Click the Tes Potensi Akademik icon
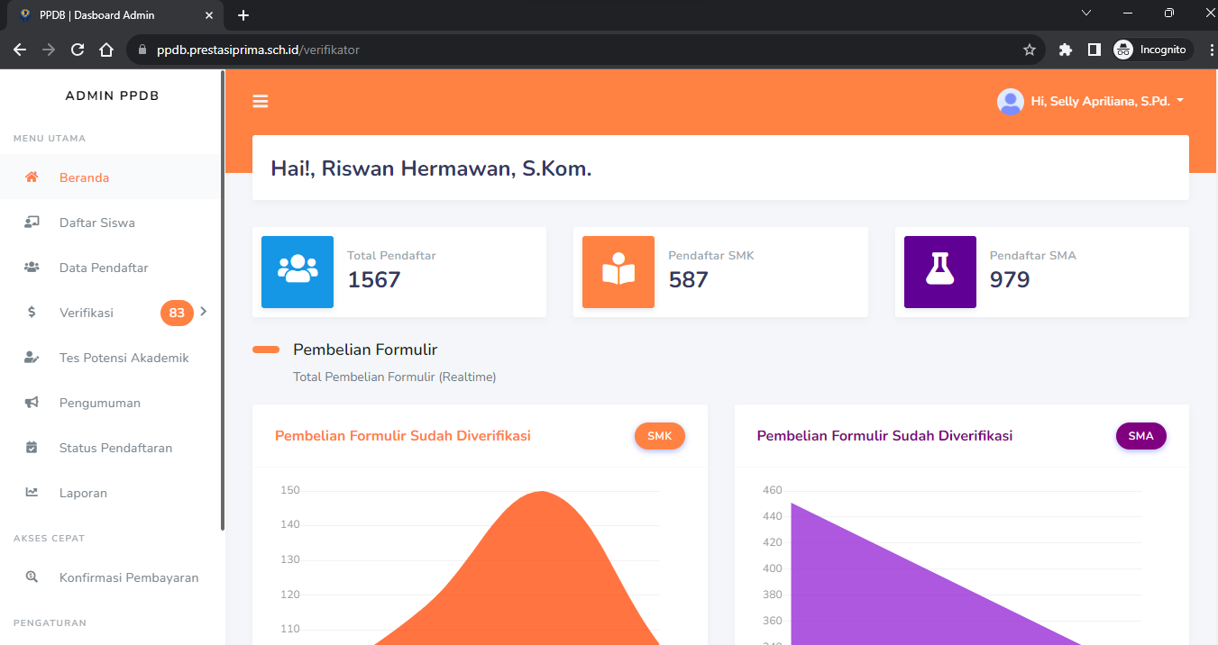 [32, 358]
